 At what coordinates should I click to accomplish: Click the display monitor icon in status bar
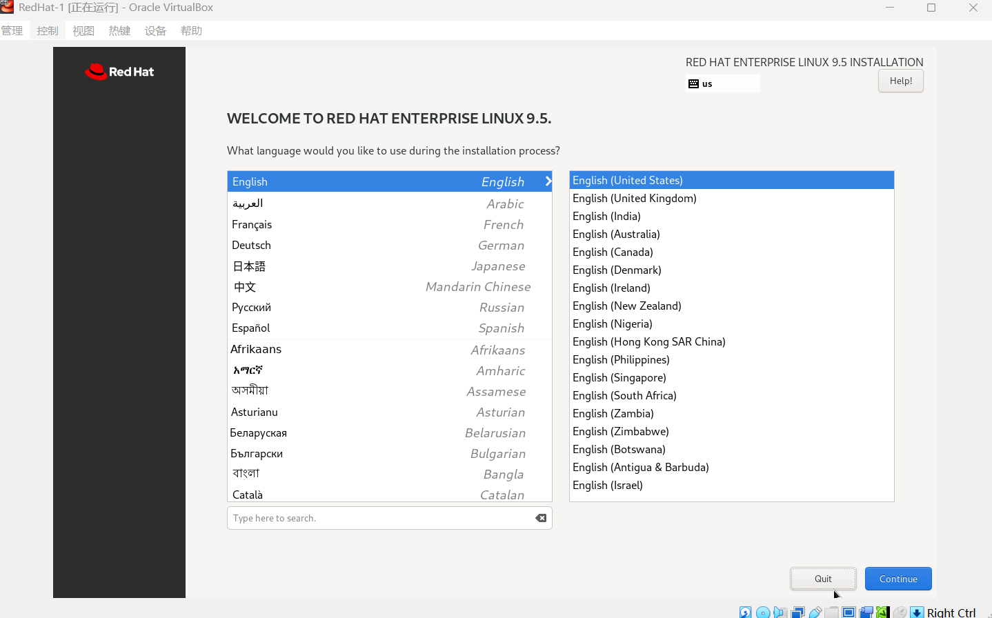[849, 612]
